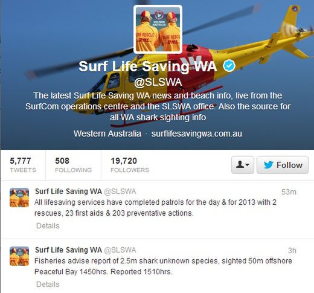Open the Surf Life Saving WA profile picture
The image size is (314, 293).
pyautogui.click(x=158, y=30)
